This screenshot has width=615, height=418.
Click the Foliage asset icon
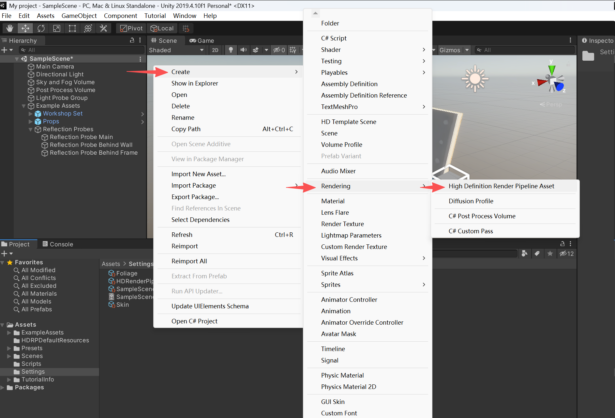(x=112, y=273)
